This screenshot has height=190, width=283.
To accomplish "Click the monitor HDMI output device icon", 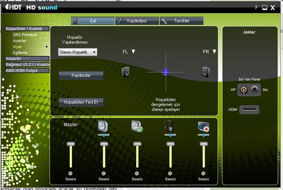I will click(203, 126).
